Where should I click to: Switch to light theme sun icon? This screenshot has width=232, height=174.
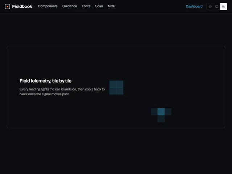point(210,7)
